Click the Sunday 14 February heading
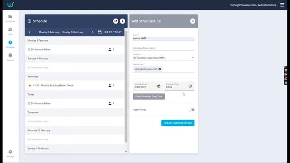 tap(38, 149)
